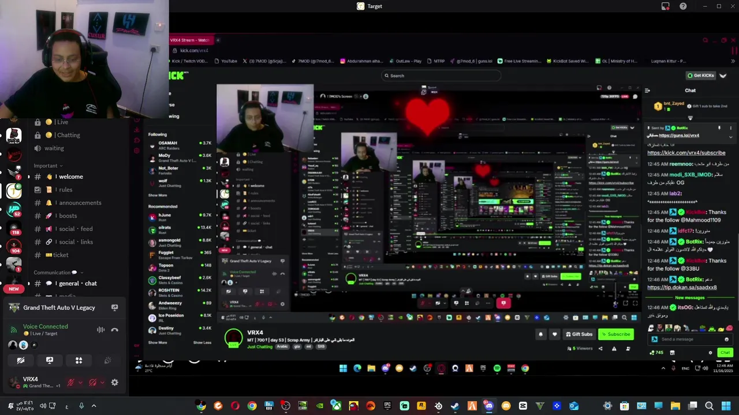Toggle Discord deafen headphones
Image resolution: width=739 pixels, height=415 pixels.
tap(93, 382)
